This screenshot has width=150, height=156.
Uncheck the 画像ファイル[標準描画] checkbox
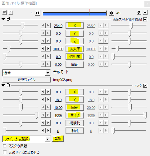[145, 19]
